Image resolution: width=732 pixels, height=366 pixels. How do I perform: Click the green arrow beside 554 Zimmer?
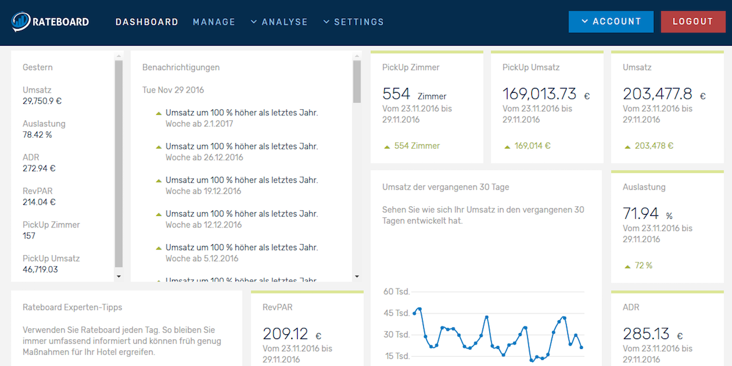pos(386,146)
